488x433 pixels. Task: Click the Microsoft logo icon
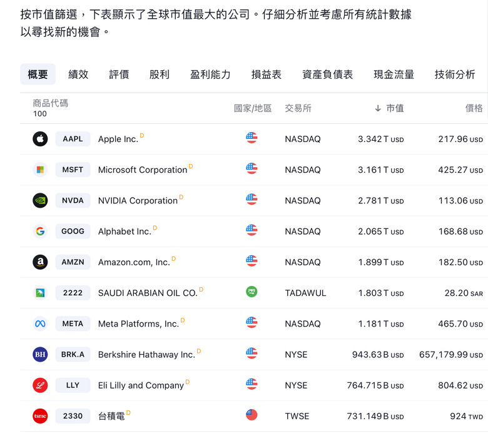point(40,170)
